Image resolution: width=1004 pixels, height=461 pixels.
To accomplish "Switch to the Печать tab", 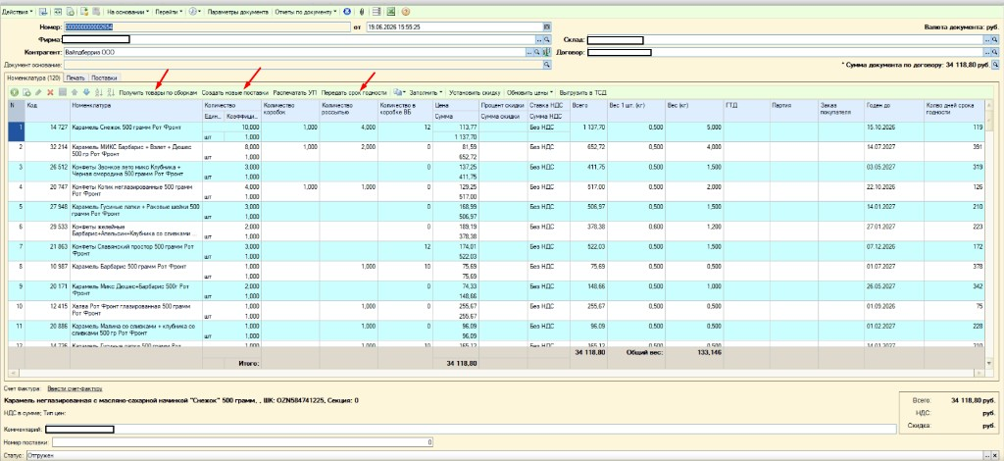I will click(76, 78).
